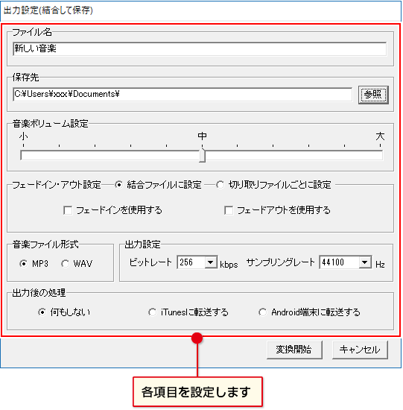Click the 44100 sampling rate value
This screenshot has height=410, width=403.
(x=339, y=262)
